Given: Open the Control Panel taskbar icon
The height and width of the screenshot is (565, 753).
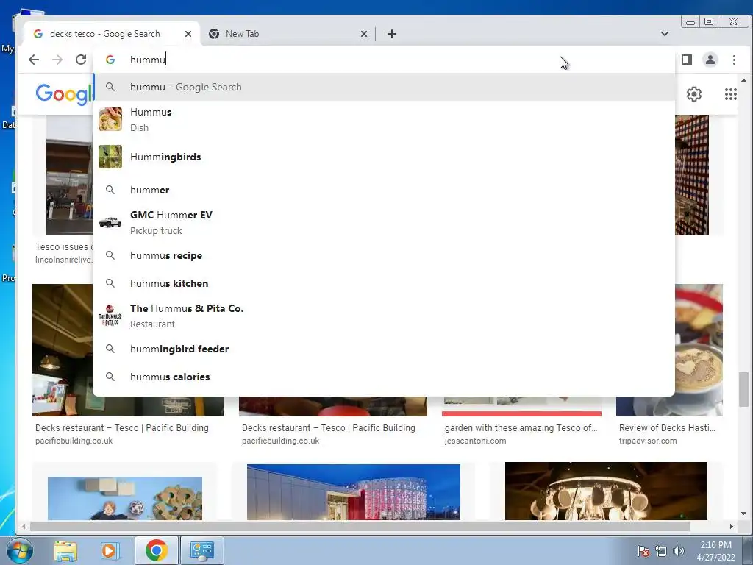Looking at the screenshot, I should click(201, 550).
